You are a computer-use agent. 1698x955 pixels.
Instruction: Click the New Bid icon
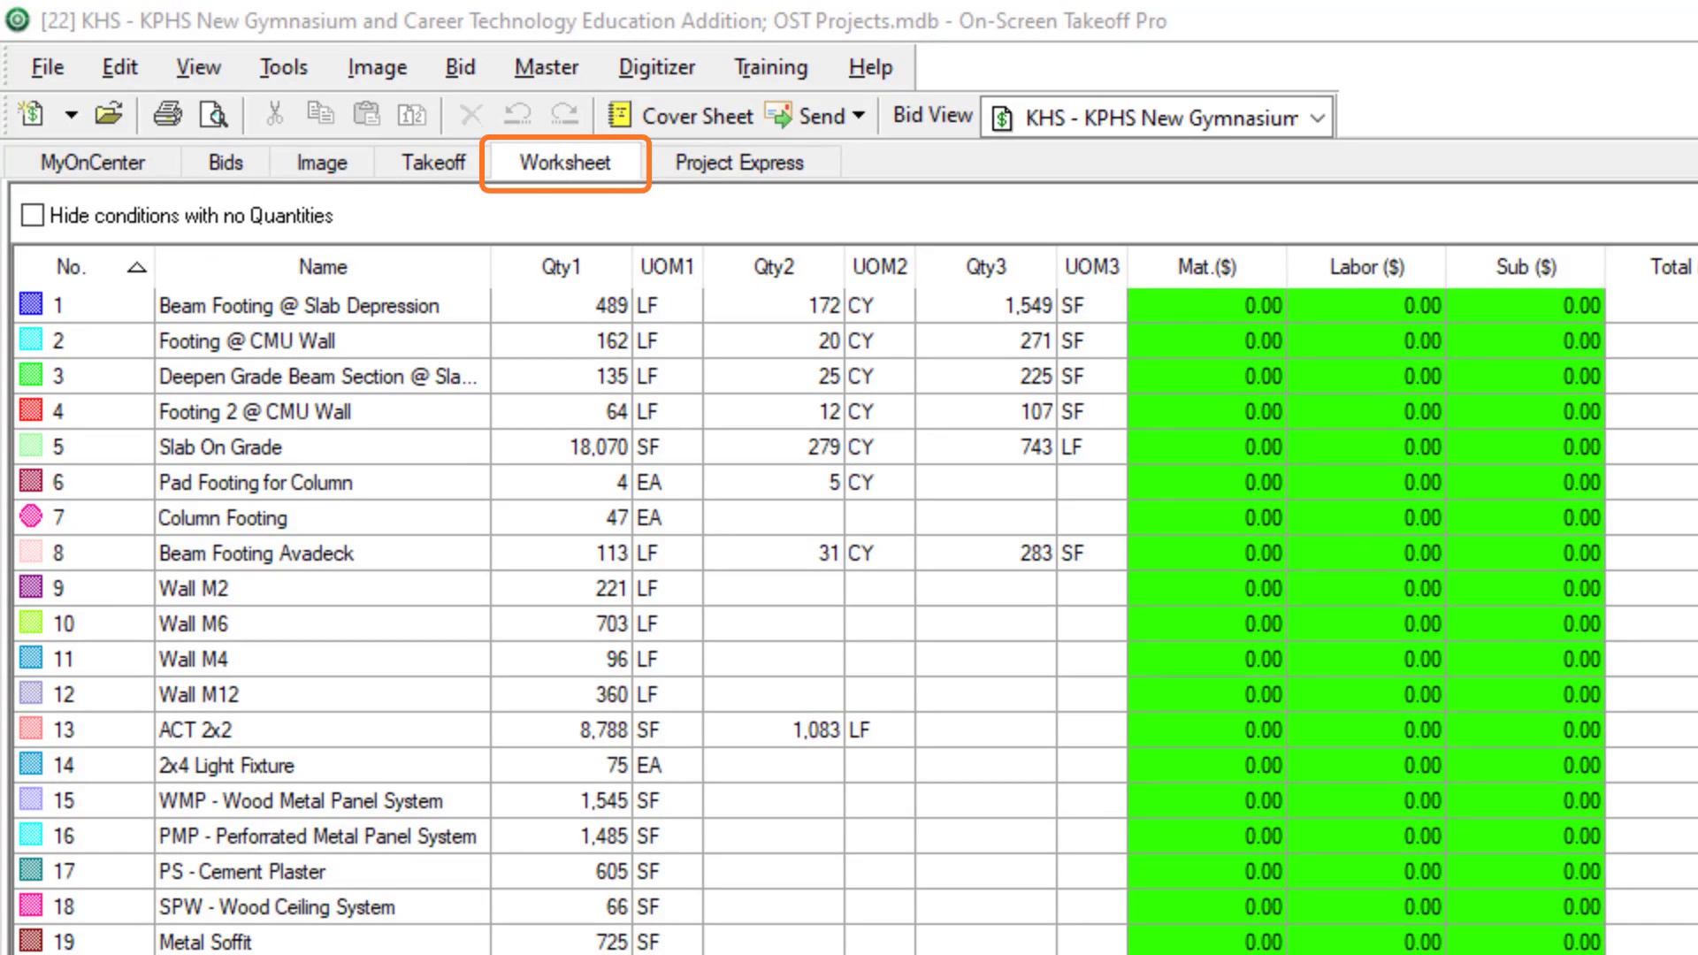[x=32, y=114]
